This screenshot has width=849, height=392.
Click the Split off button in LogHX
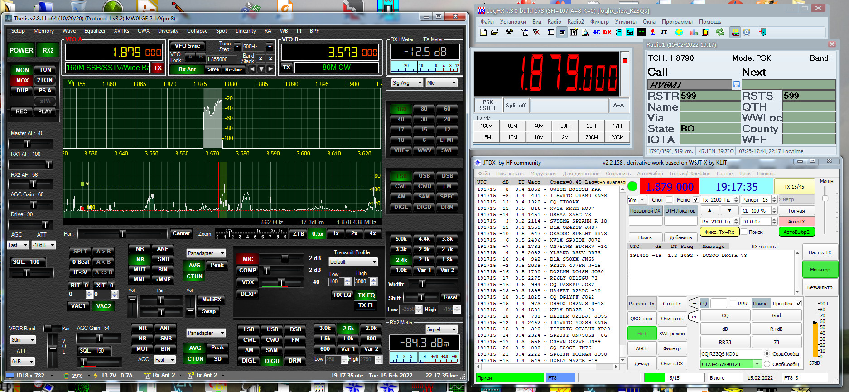pyautogui.click(x=516, y=106)
